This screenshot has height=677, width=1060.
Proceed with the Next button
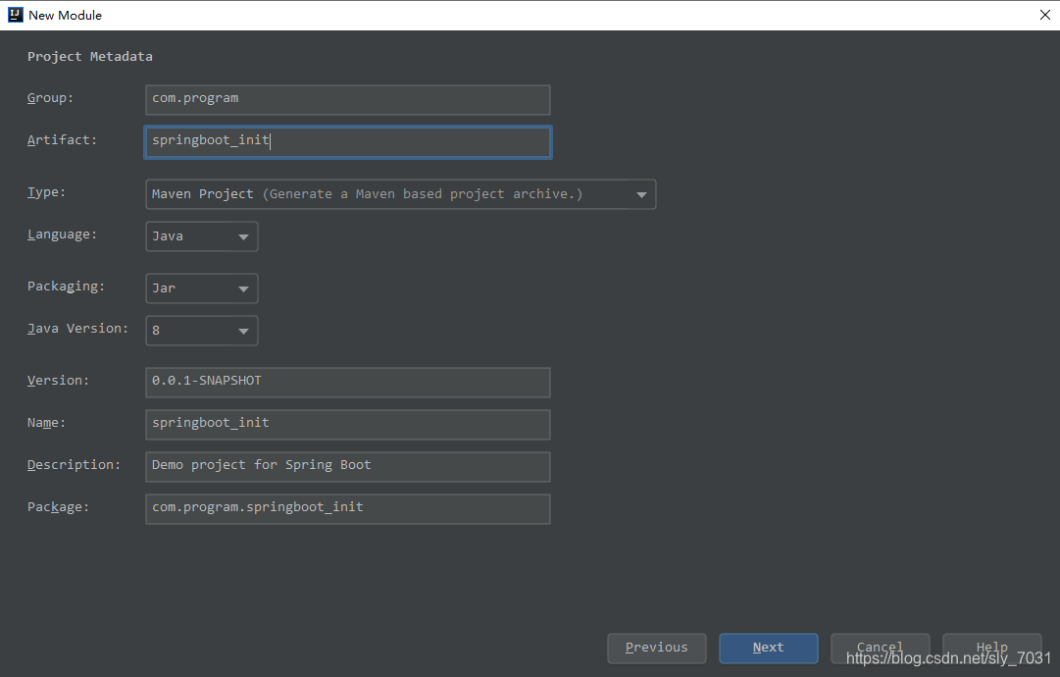pos(768,648)
